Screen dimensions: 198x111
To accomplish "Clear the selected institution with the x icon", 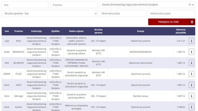I will 190,4.
